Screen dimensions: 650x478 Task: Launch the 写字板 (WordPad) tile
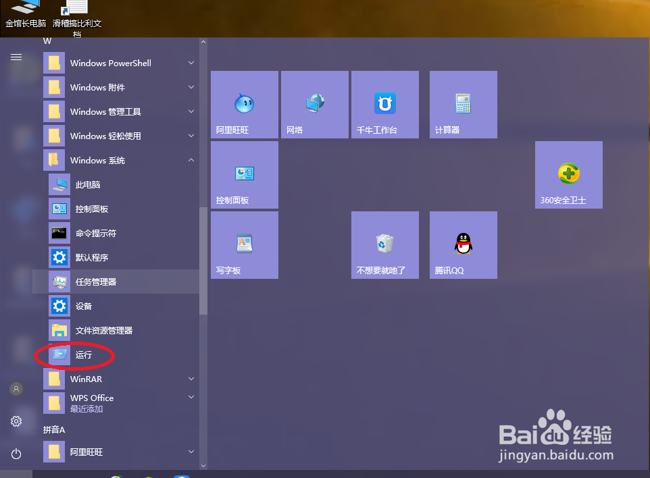click(x=244, y=244)
